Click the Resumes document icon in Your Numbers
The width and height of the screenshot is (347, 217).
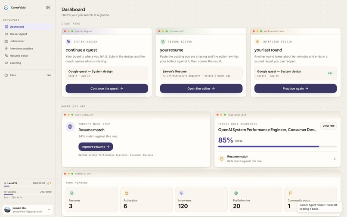[72, 193]
